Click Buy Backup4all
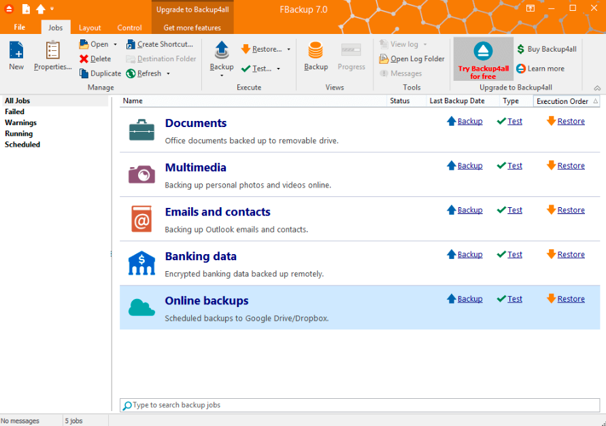 [x=547, y=49]
